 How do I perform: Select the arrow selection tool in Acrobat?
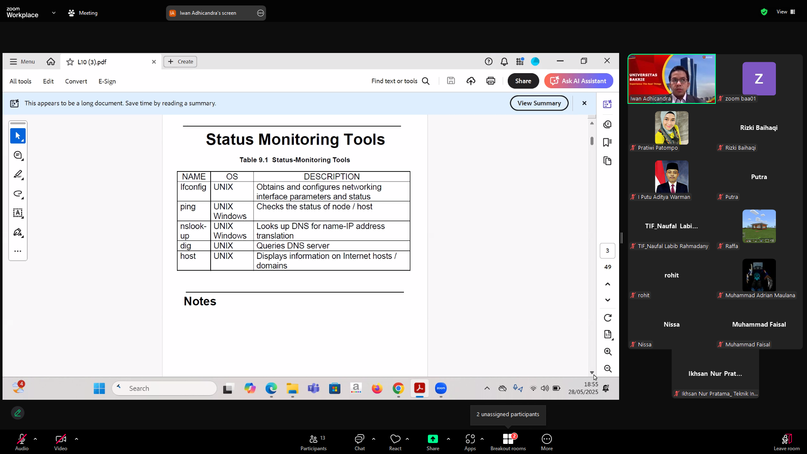[18, 136]
